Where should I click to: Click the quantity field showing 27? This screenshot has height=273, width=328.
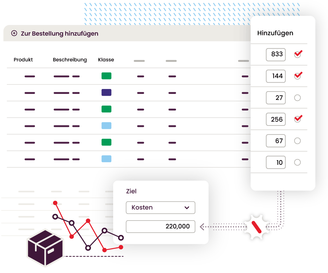pyautogui.click(x=276, y=98)
